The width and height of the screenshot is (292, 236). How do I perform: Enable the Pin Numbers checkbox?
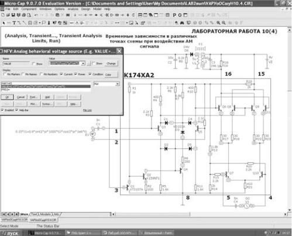pos(41,74)
